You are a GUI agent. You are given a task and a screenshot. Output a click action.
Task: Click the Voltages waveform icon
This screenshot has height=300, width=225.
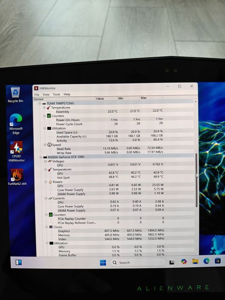(50, 161)
